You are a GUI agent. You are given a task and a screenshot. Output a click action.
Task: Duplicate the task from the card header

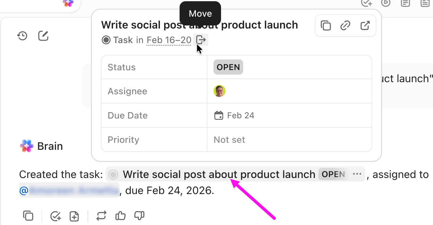(326, 25)
